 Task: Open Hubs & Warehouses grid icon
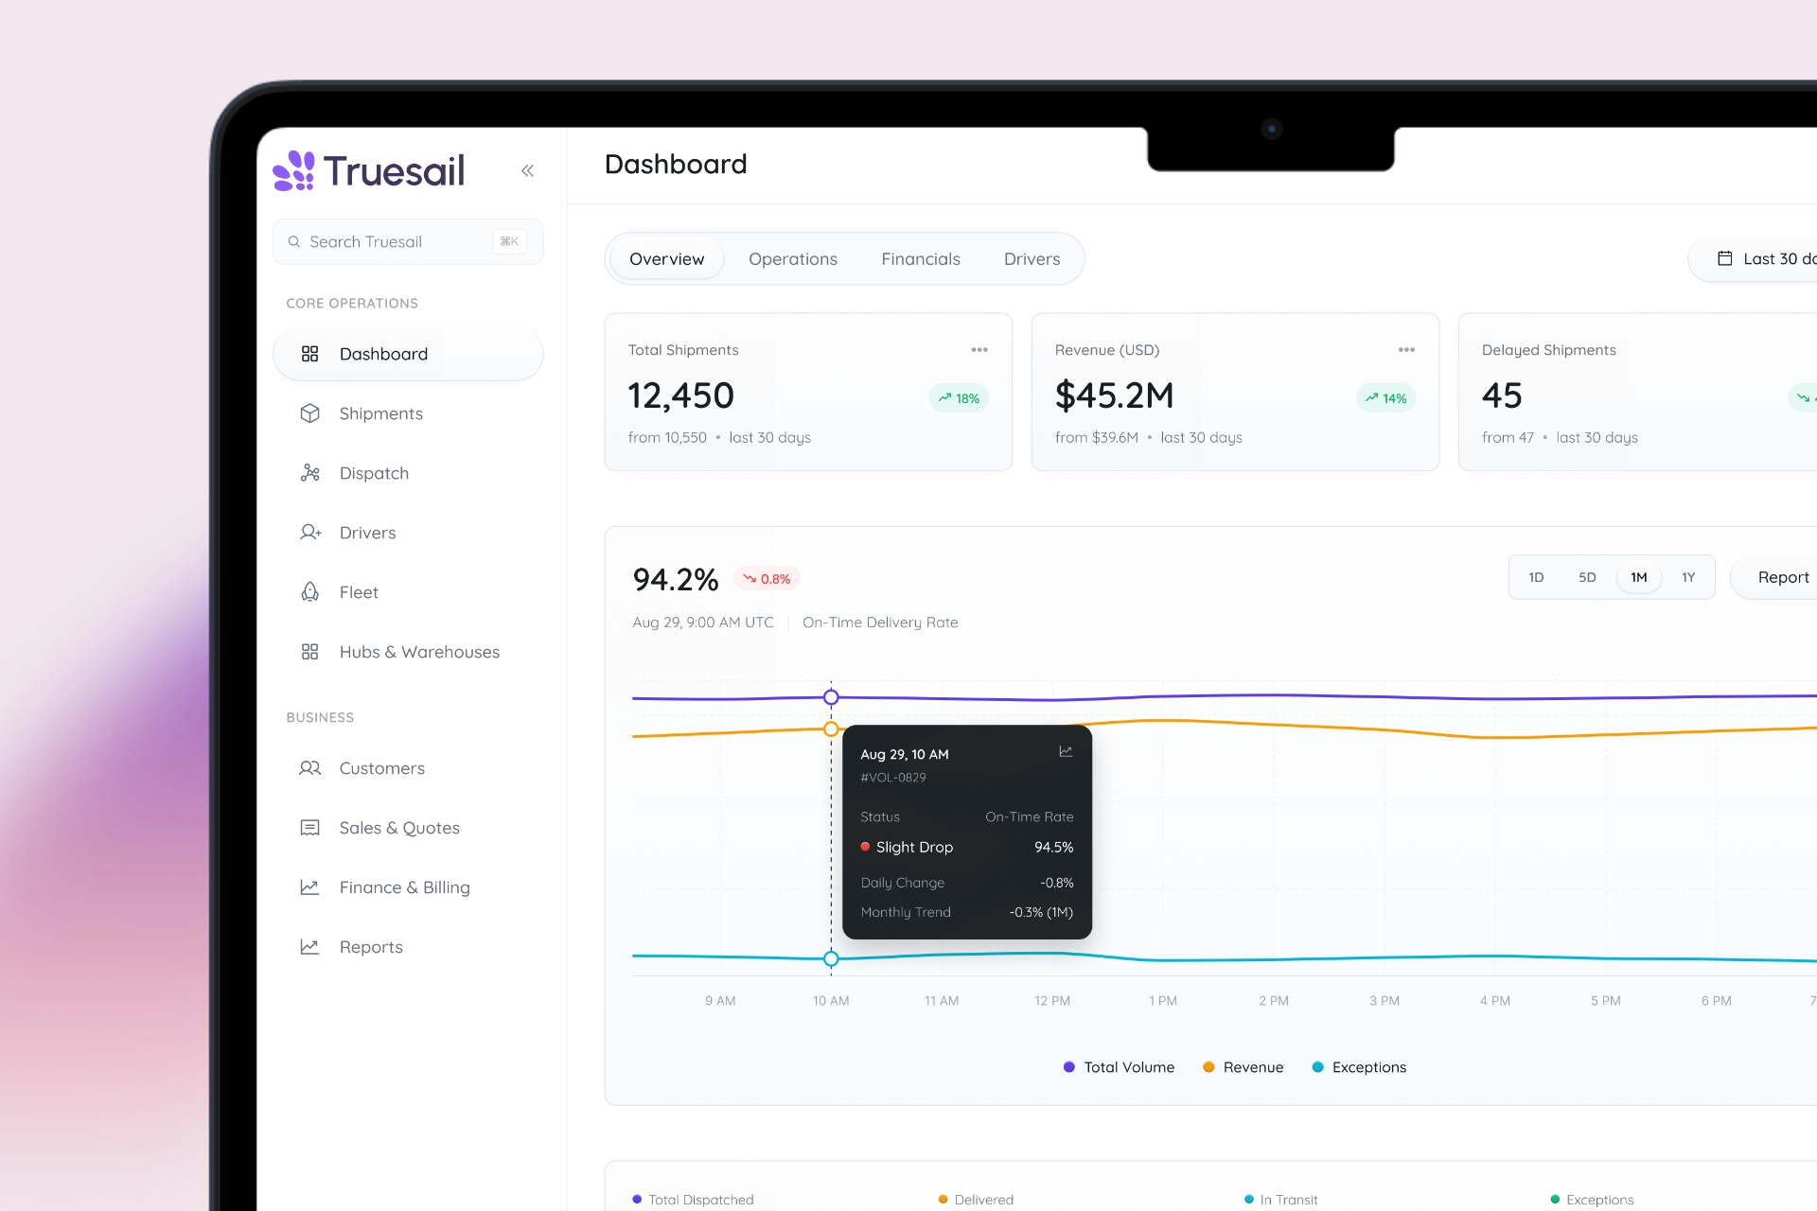[x=309, y=652]
